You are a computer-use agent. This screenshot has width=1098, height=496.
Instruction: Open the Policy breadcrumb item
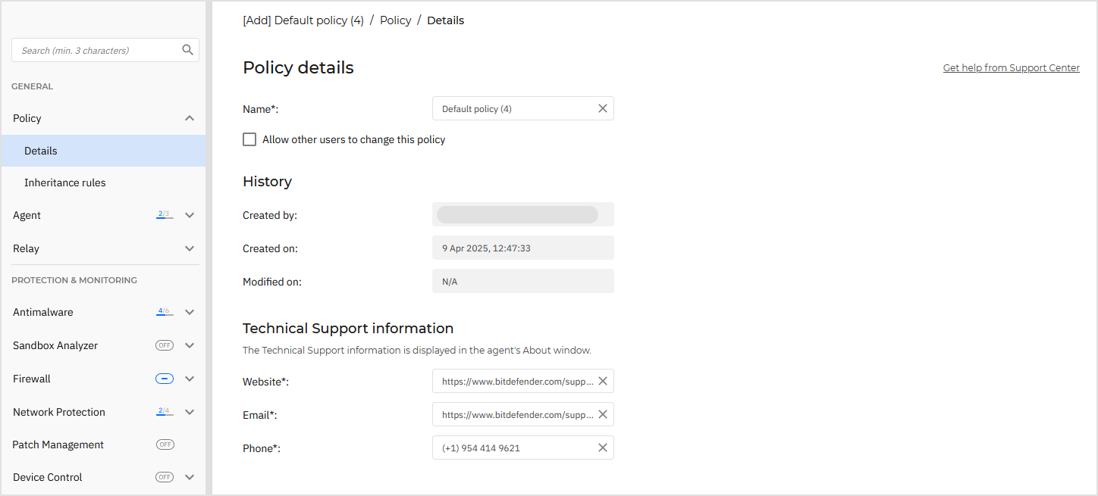pyautogui.click(x=395, y=20)
